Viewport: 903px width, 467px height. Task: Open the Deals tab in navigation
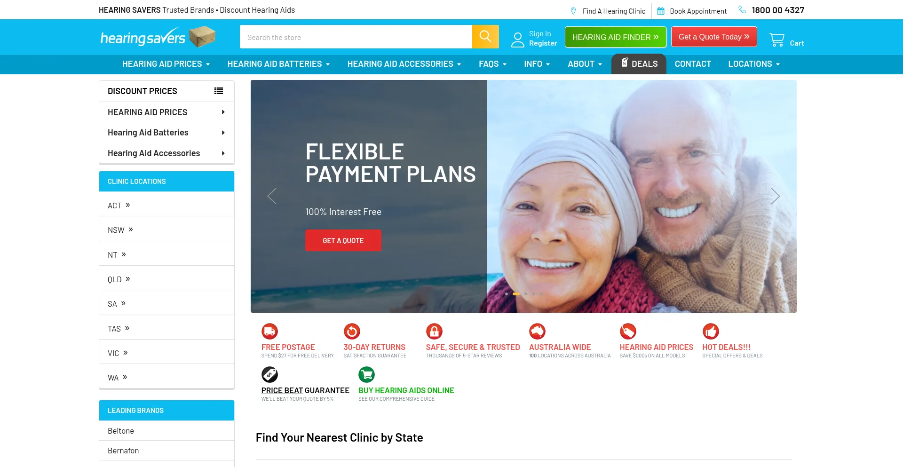pos(639,64)
